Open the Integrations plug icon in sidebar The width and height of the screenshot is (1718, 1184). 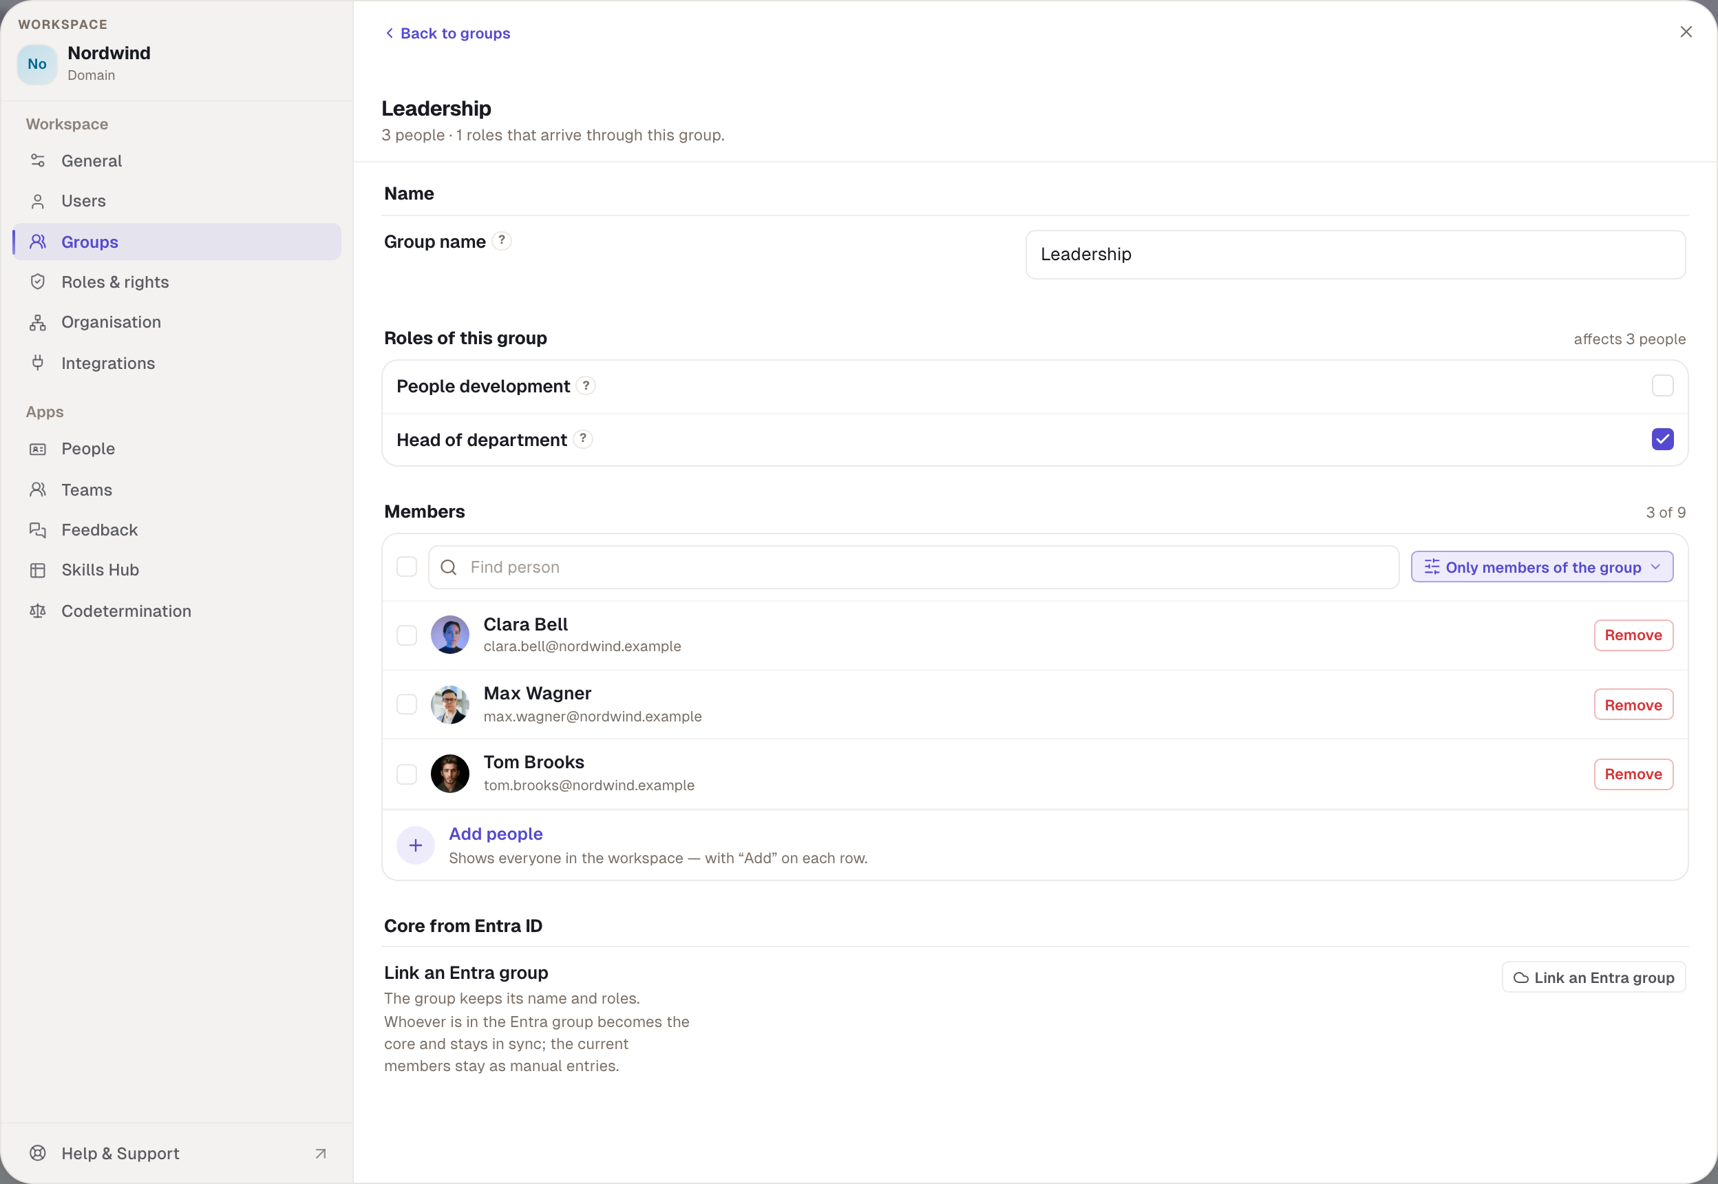click(38, 363)
